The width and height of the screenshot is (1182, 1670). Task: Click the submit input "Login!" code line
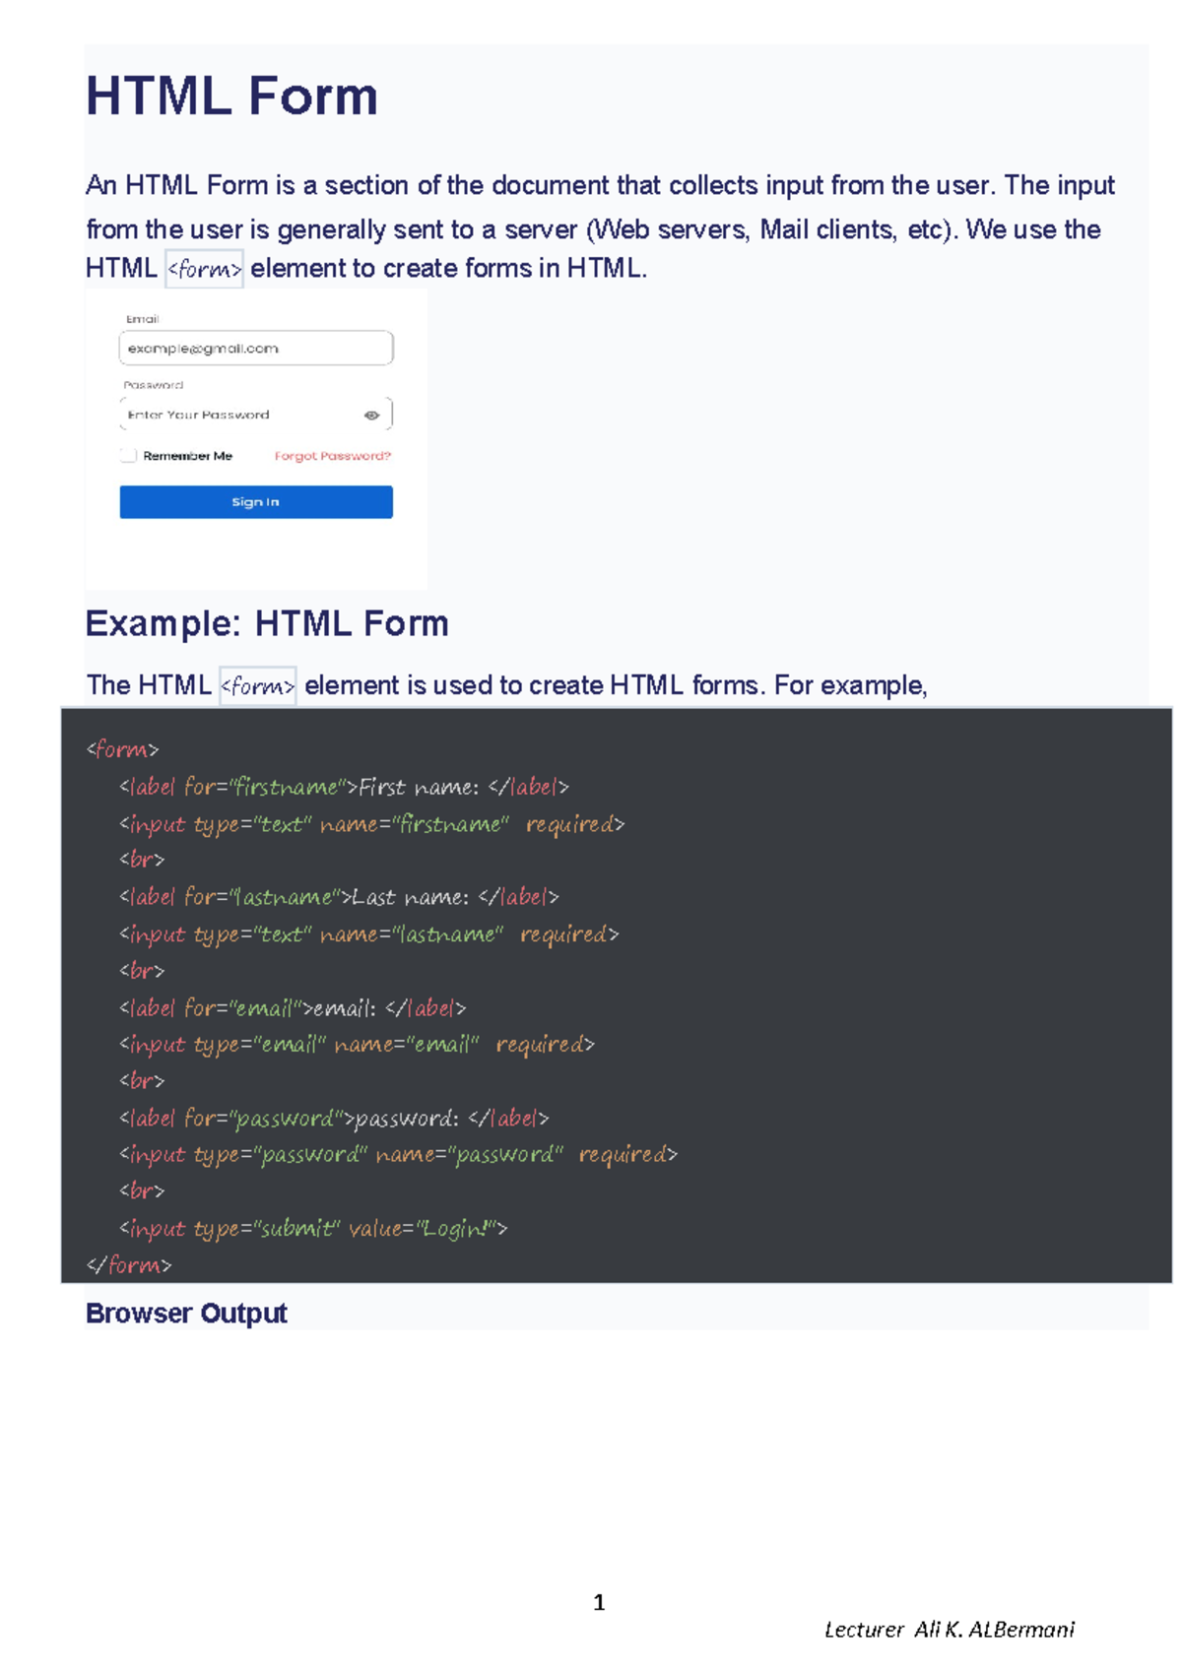tap(312, 1229)
